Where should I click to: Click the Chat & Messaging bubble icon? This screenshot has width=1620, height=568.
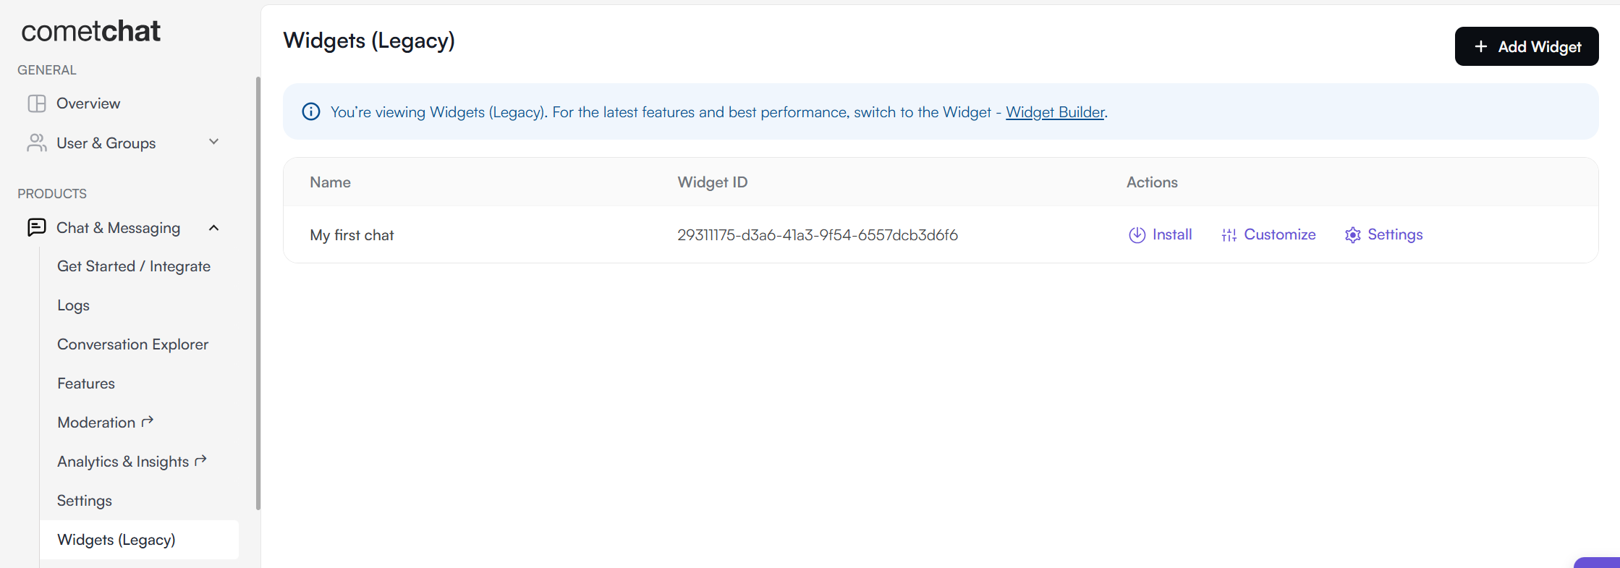pos(37,227)
